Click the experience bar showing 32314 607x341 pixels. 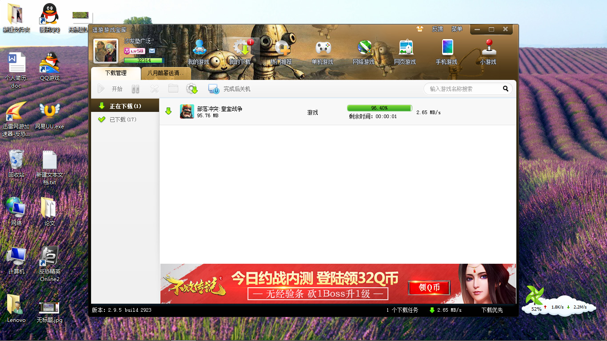[144, 60]
